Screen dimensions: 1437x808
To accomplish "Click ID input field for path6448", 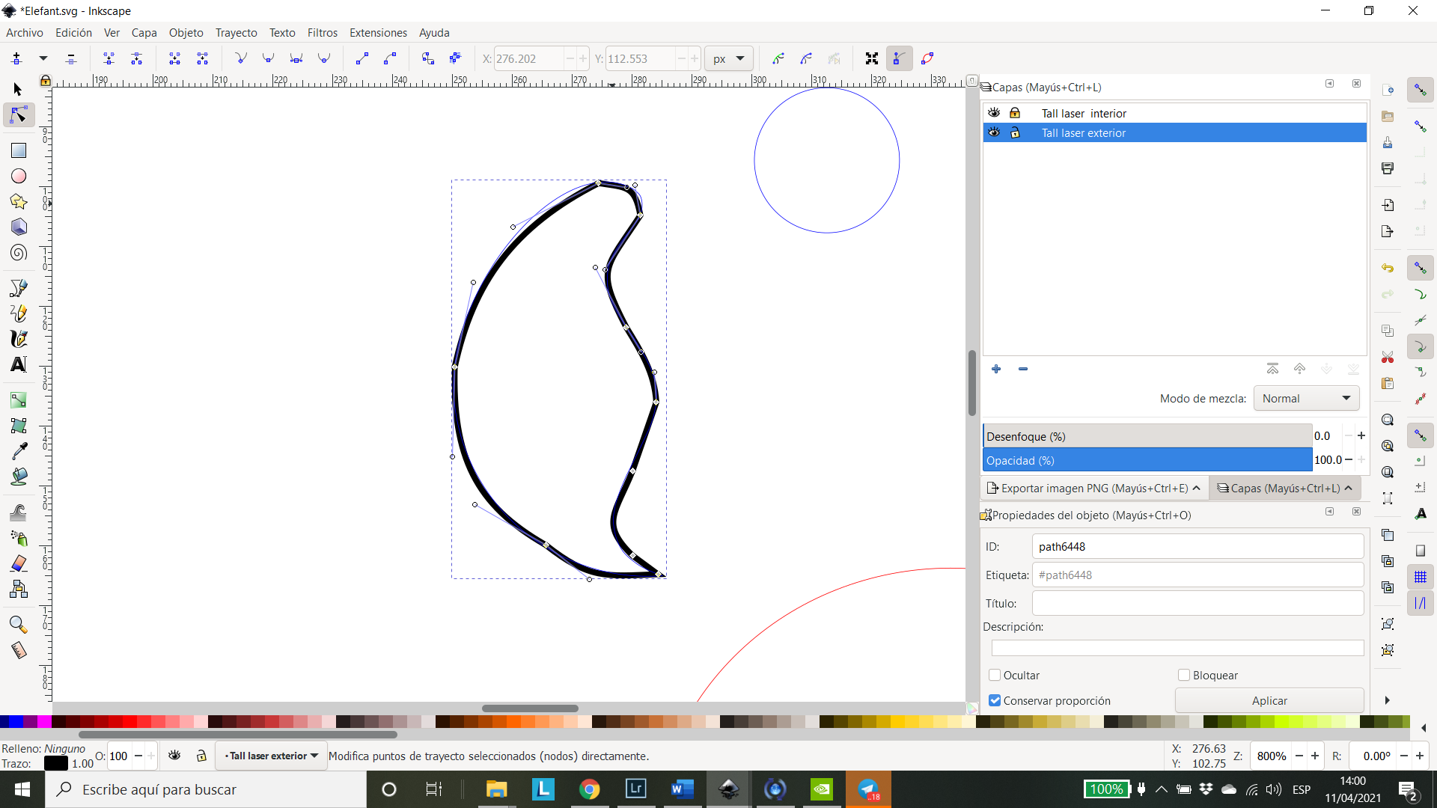I will tap(1195, 547).
